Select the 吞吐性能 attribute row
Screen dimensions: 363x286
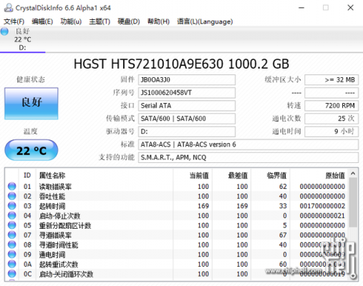[x=177, y=196]
